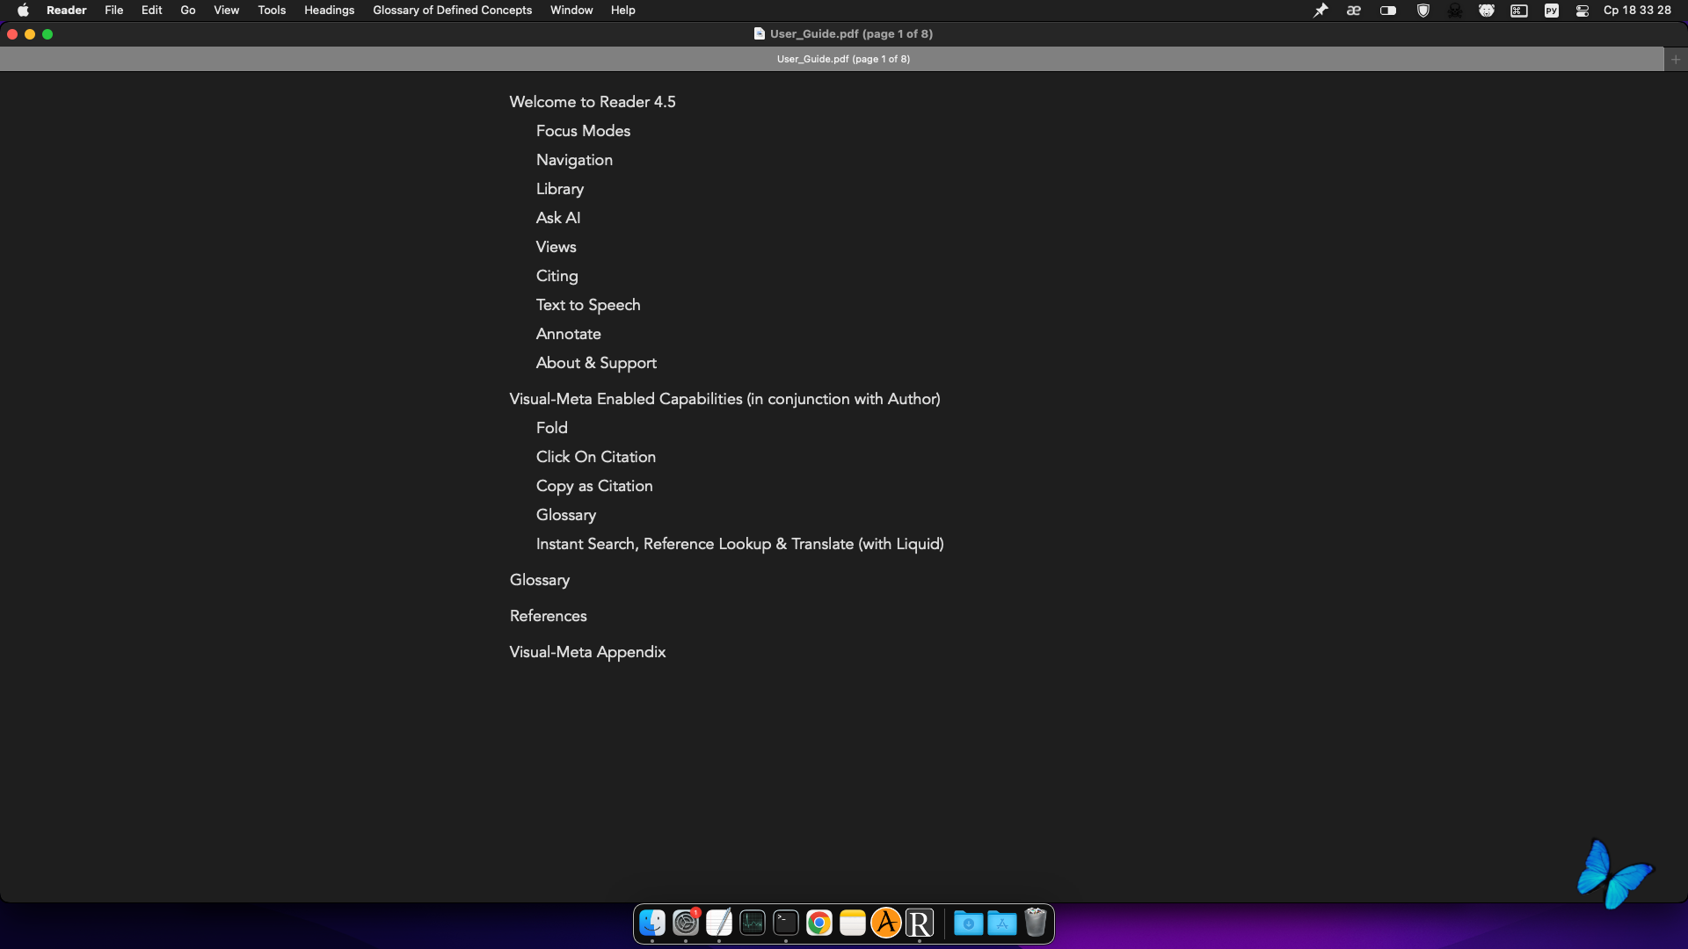The image size is (1688, 949).
Task: Select the User_Guide.pdf tab
Action: click(x=832, y=59)
